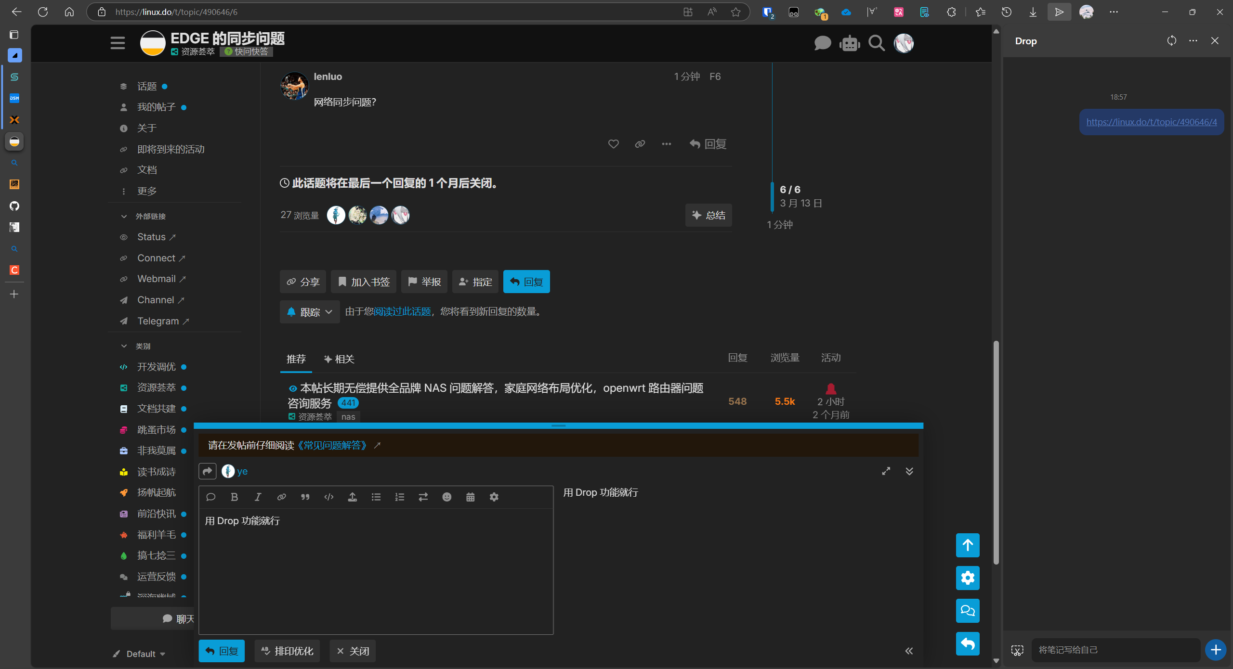Open the emoji picker in editor
Screen dimensions: 1233x669
tap(447, 497)
